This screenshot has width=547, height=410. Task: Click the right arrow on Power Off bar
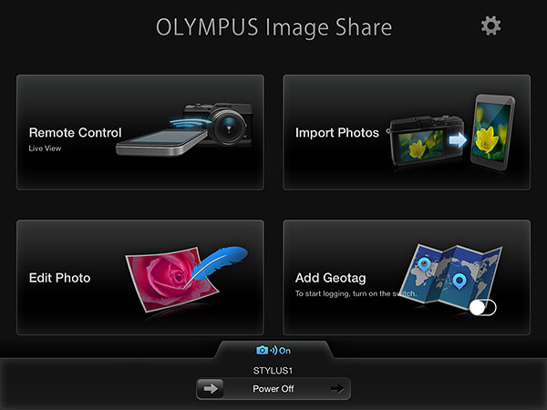coord(337,388)
